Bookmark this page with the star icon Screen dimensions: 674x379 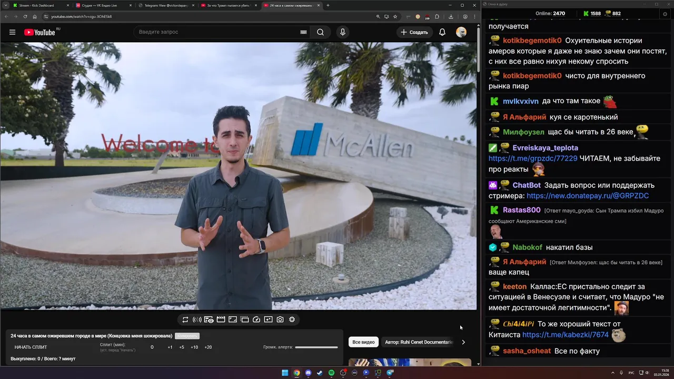[395, 16]
